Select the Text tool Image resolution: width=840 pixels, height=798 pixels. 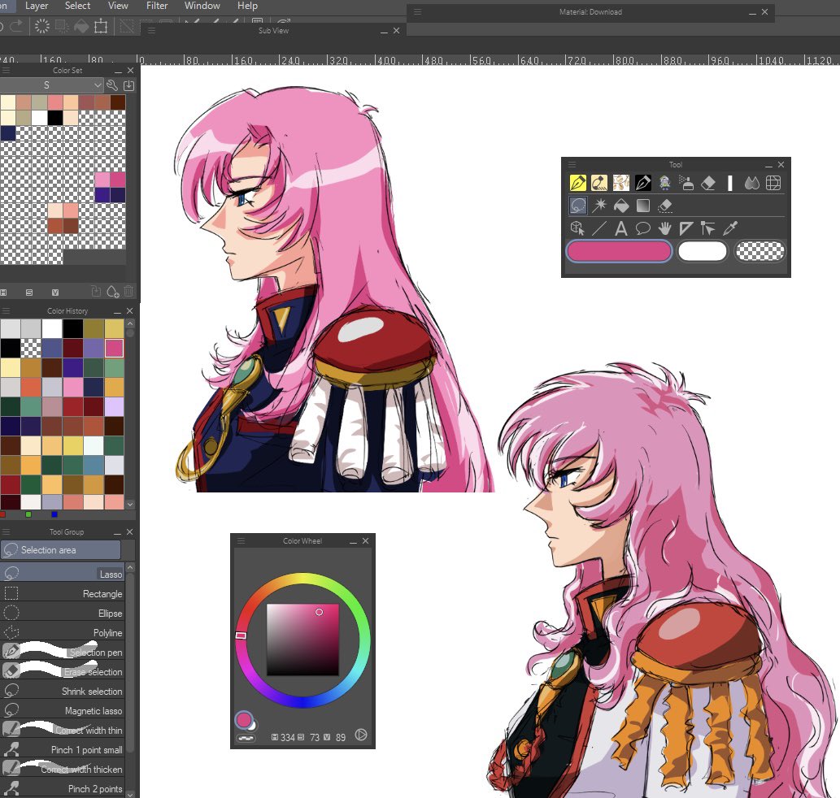(621, 228)
